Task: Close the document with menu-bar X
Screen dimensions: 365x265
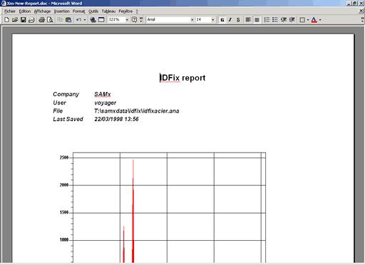Action: point(361,11)
